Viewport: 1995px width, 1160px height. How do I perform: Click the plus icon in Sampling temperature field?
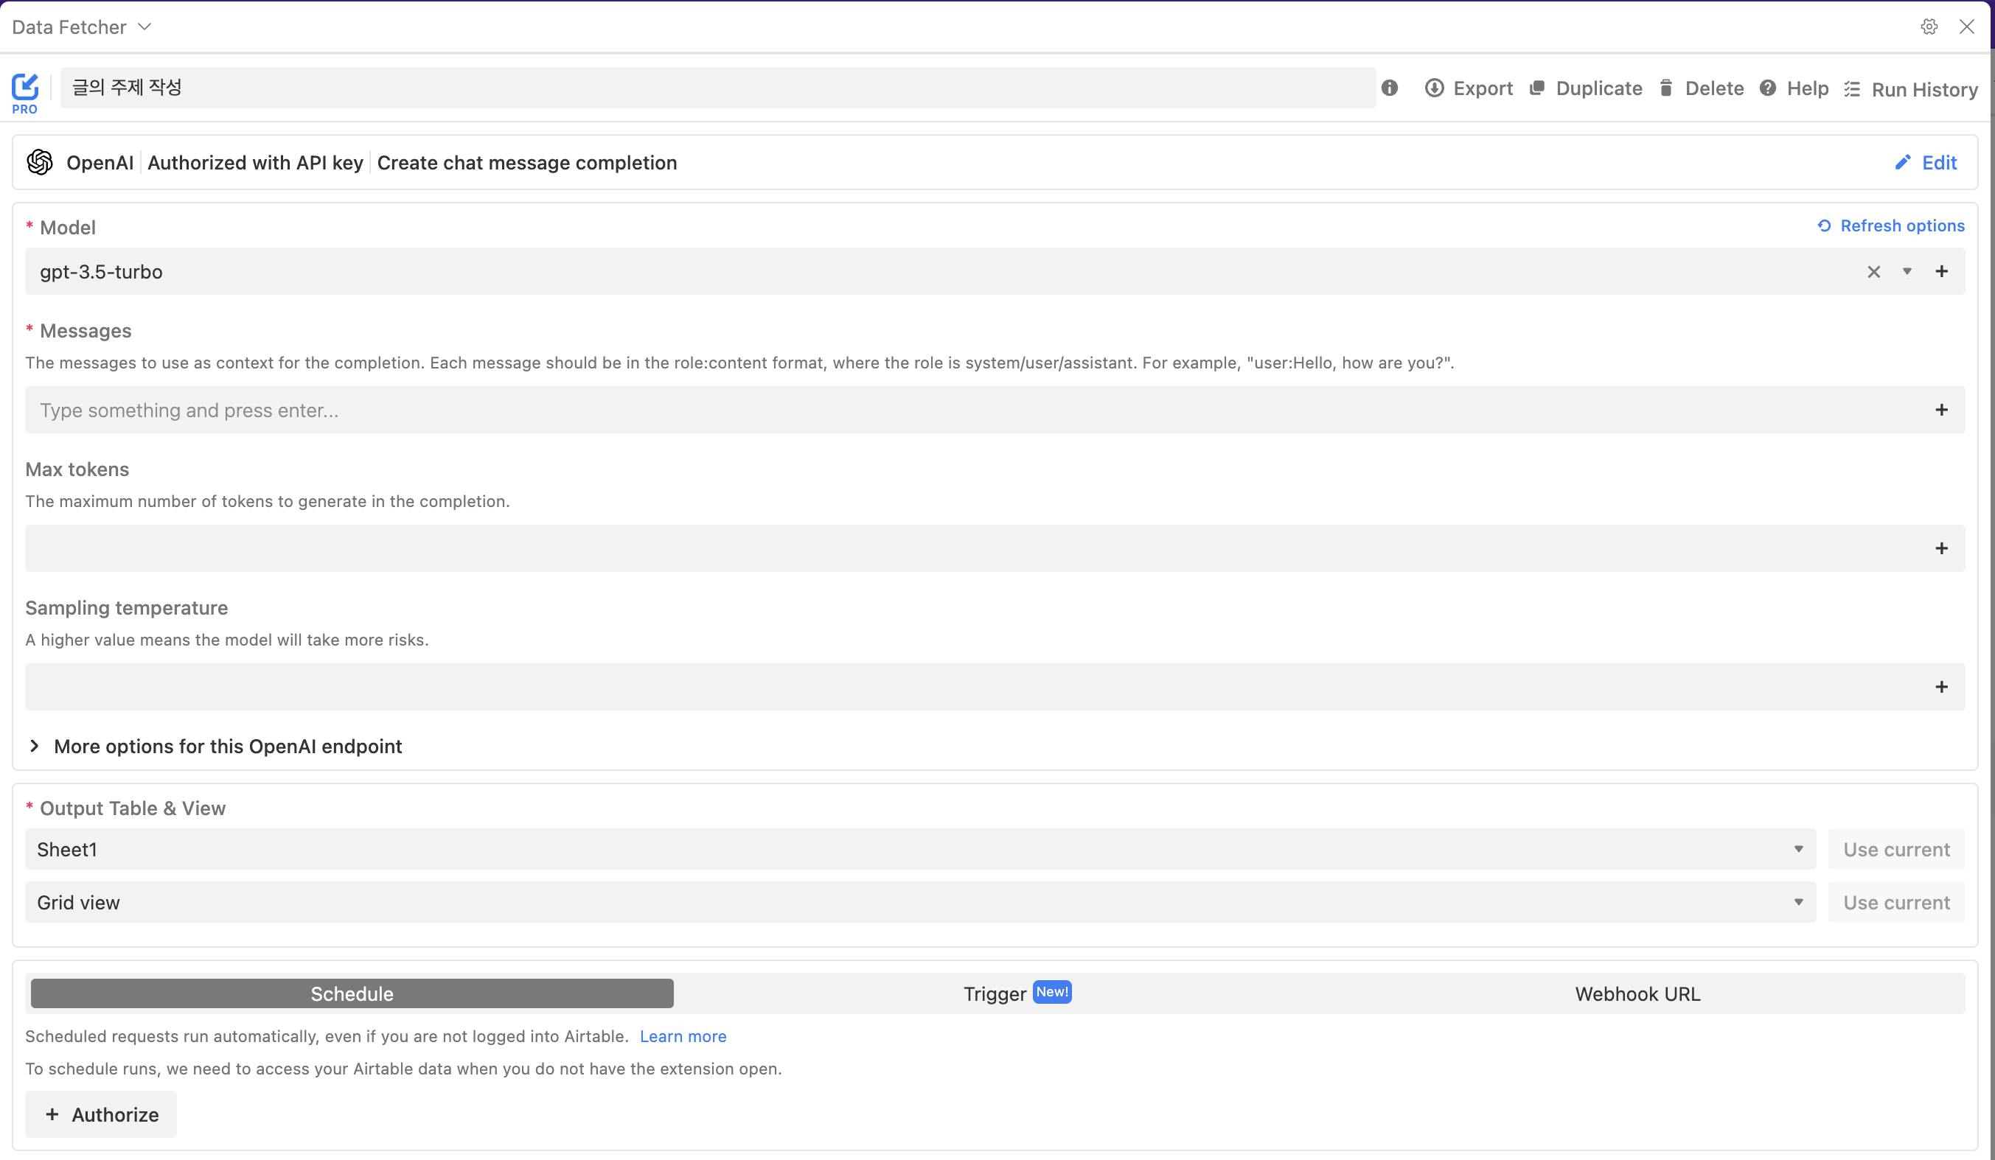1941,687
